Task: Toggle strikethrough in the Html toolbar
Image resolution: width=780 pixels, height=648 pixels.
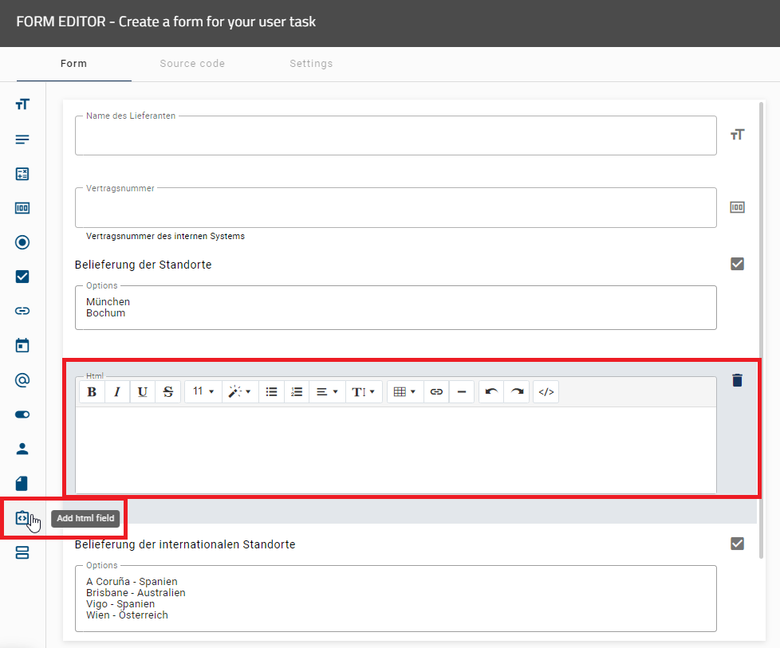Action: 167,391
